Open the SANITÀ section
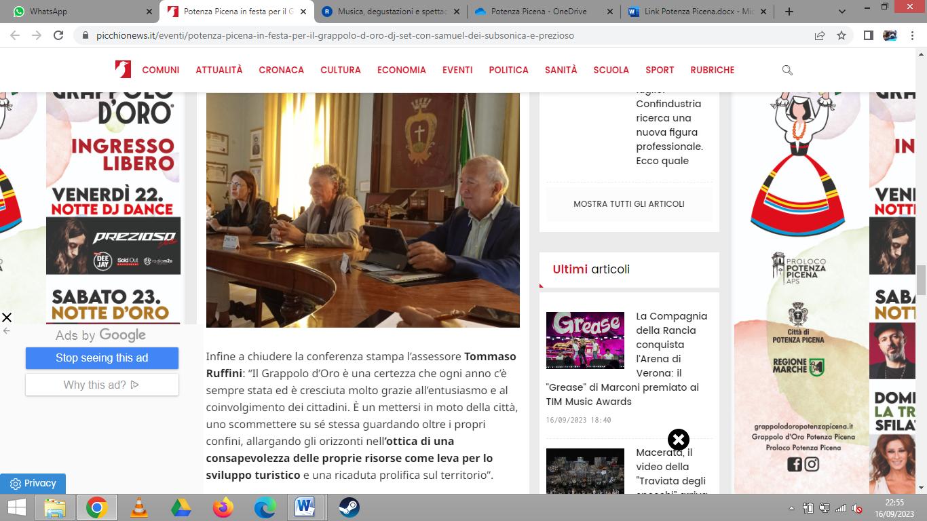Viewport: 927px width, 521px height. [x=561, y=70]
